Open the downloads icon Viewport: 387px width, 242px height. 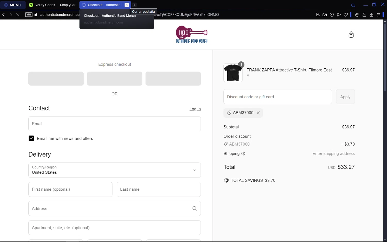(371, 15)
